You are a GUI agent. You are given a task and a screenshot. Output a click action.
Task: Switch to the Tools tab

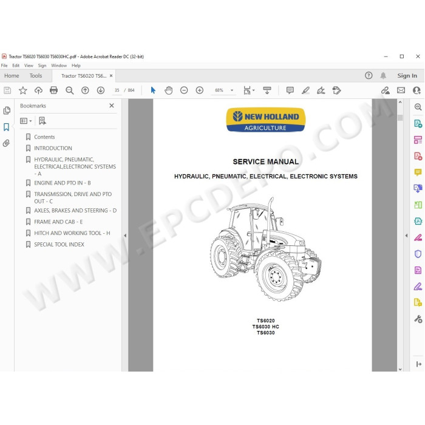point(36,76)
